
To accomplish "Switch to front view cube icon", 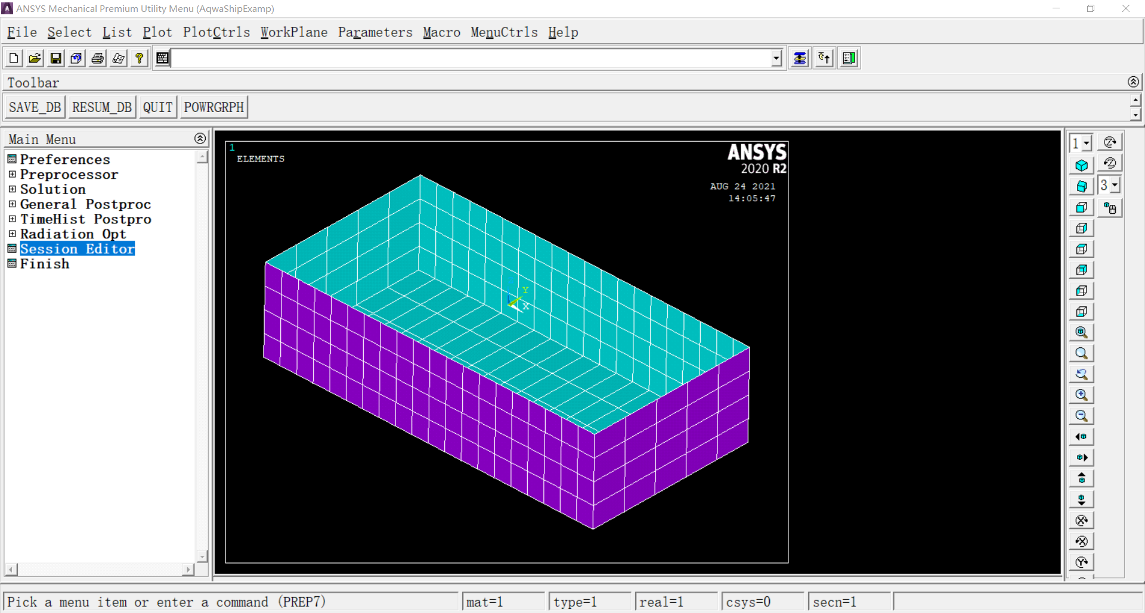I will click(1081, 207).
